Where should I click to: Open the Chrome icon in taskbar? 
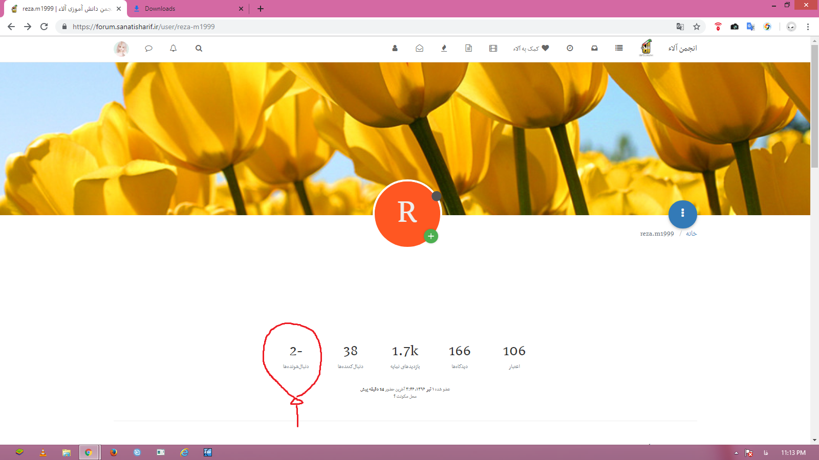coord(89,452)
